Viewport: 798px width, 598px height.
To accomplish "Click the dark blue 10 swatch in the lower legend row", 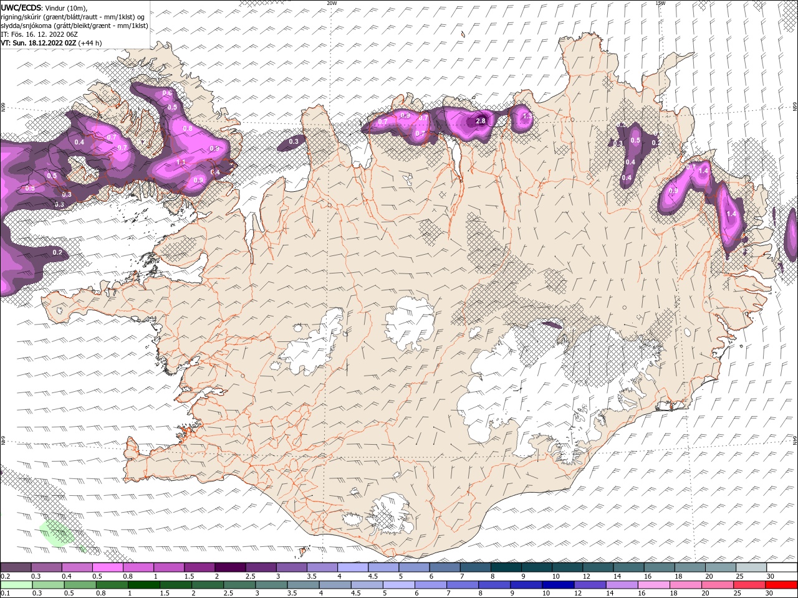I will pyautogui.click(x=557, y=585).
